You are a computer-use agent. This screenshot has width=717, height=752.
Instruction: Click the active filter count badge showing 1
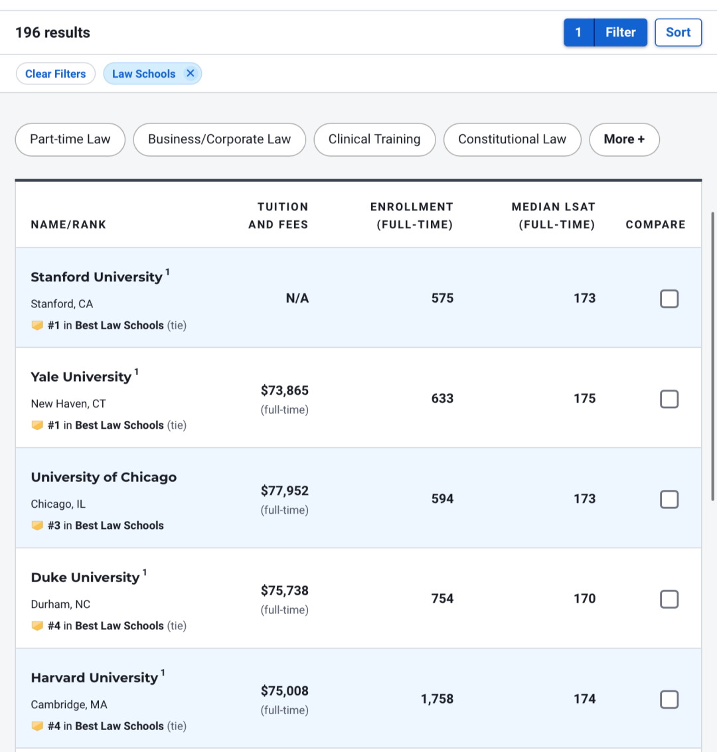pos(579,33)
